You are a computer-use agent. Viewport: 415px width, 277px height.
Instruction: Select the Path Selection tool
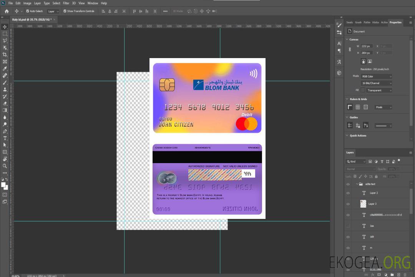(x=5, y=145)
